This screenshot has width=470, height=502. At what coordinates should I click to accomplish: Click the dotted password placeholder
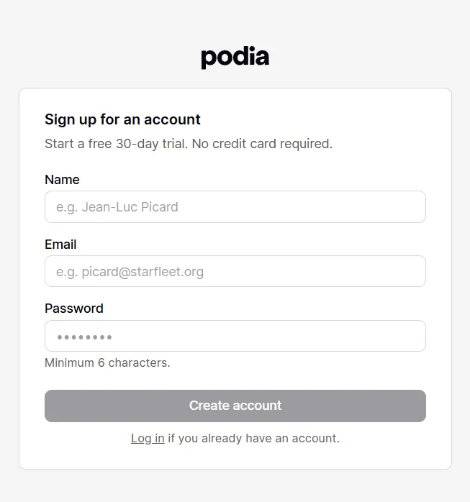[84, 337]
